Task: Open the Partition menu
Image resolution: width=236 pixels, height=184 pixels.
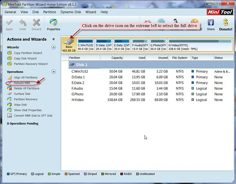Action: [49, 12]
